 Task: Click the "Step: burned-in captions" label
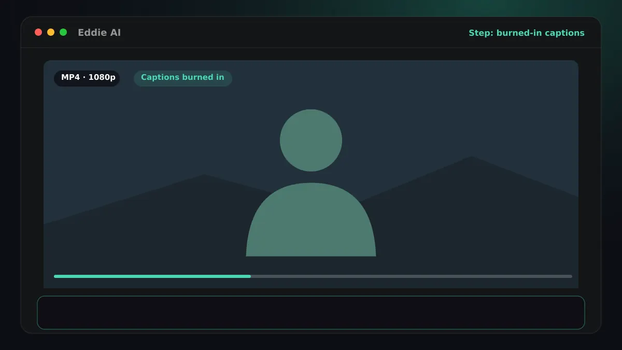tap(527, 33)
